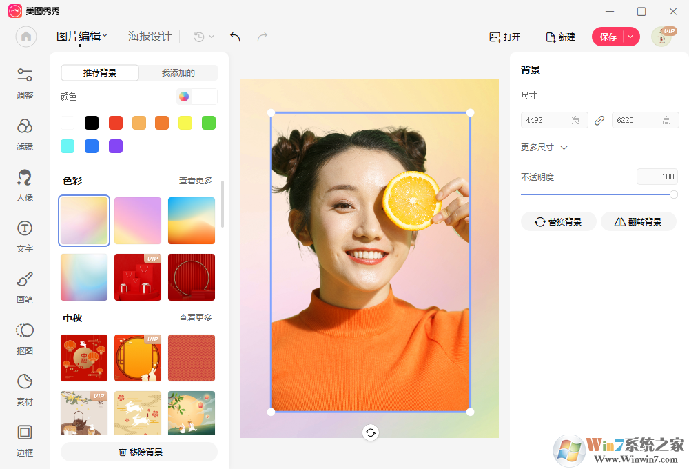Screen dimensions: 689x469
Task: Click the 新建 new canvas button
Action: (560, 37)
